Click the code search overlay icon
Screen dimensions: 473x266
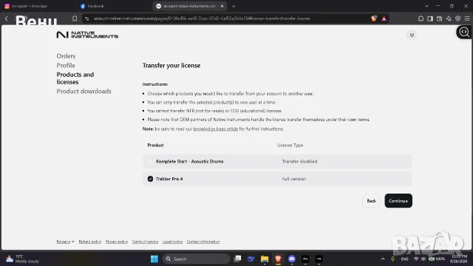coord(464,32)
